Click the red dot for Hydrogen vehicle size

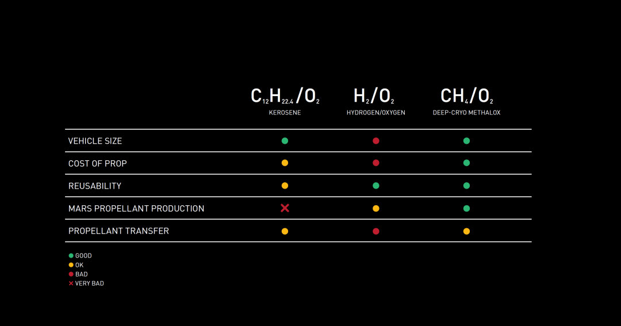tap(376, 141)
